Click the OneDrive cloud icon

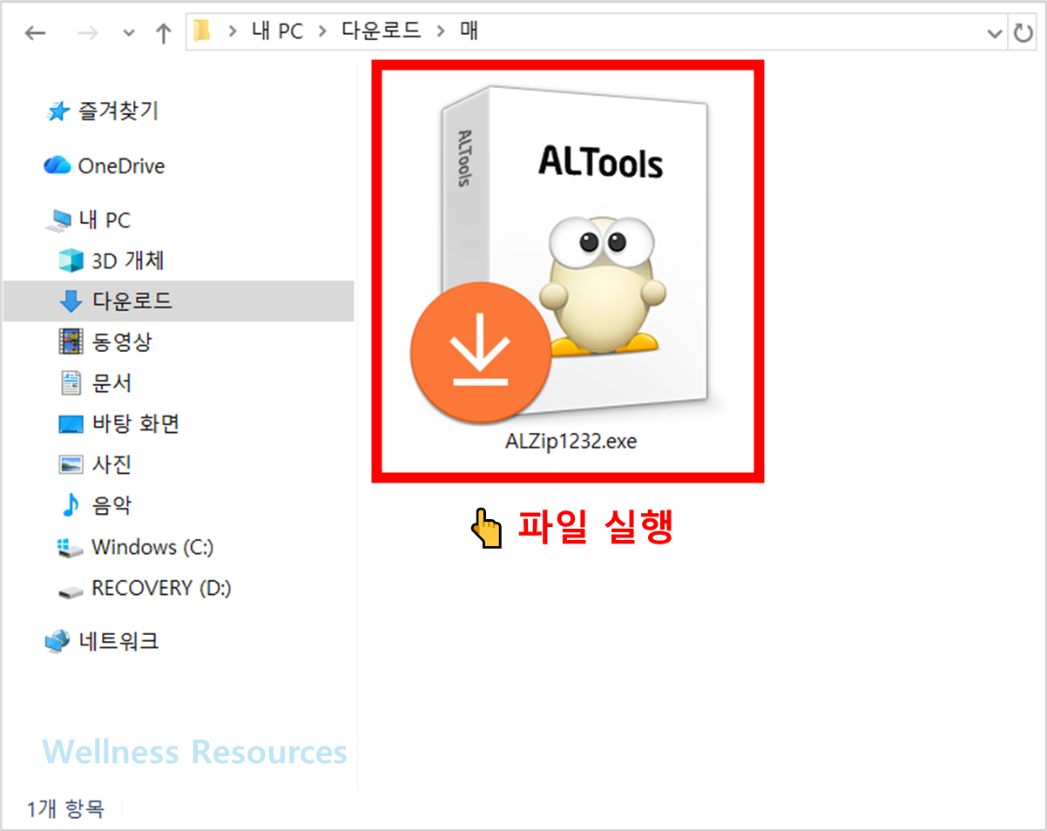[57, 165]
